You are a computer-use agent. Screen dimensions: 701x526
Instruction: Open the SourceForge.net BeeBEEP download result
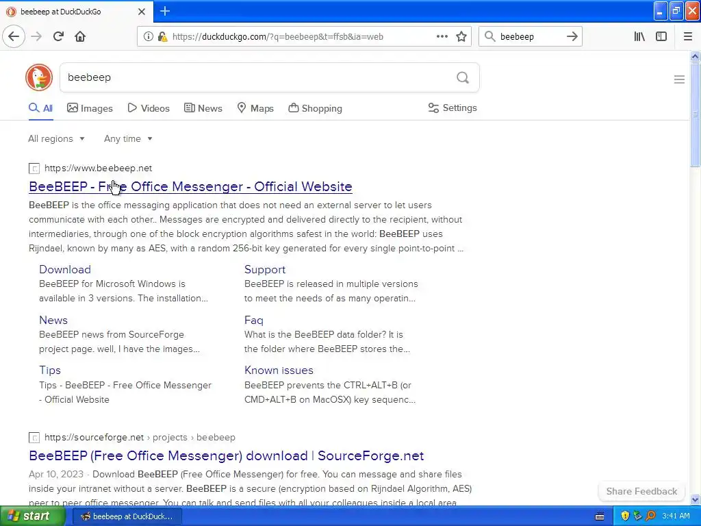226,455
